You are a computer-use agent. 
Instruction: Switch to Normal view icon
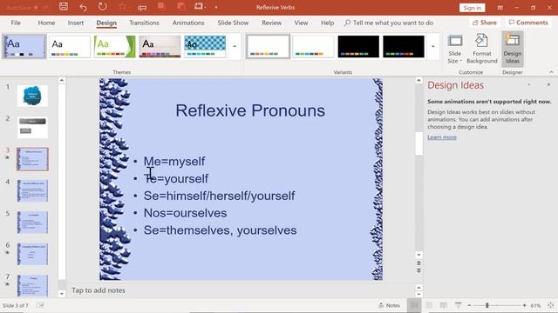coord(414,305)
